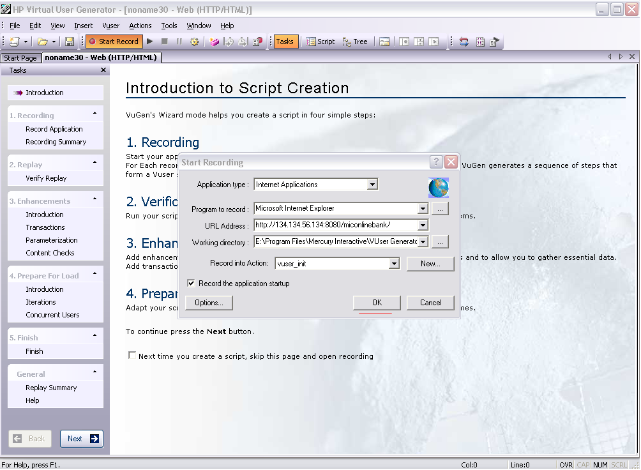
Task: Select the Run/Replay play icon
Action: tap(149, 41)
